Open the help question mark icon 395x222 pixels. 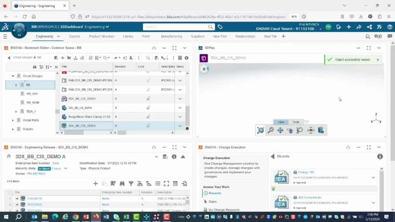coord(390,27)
